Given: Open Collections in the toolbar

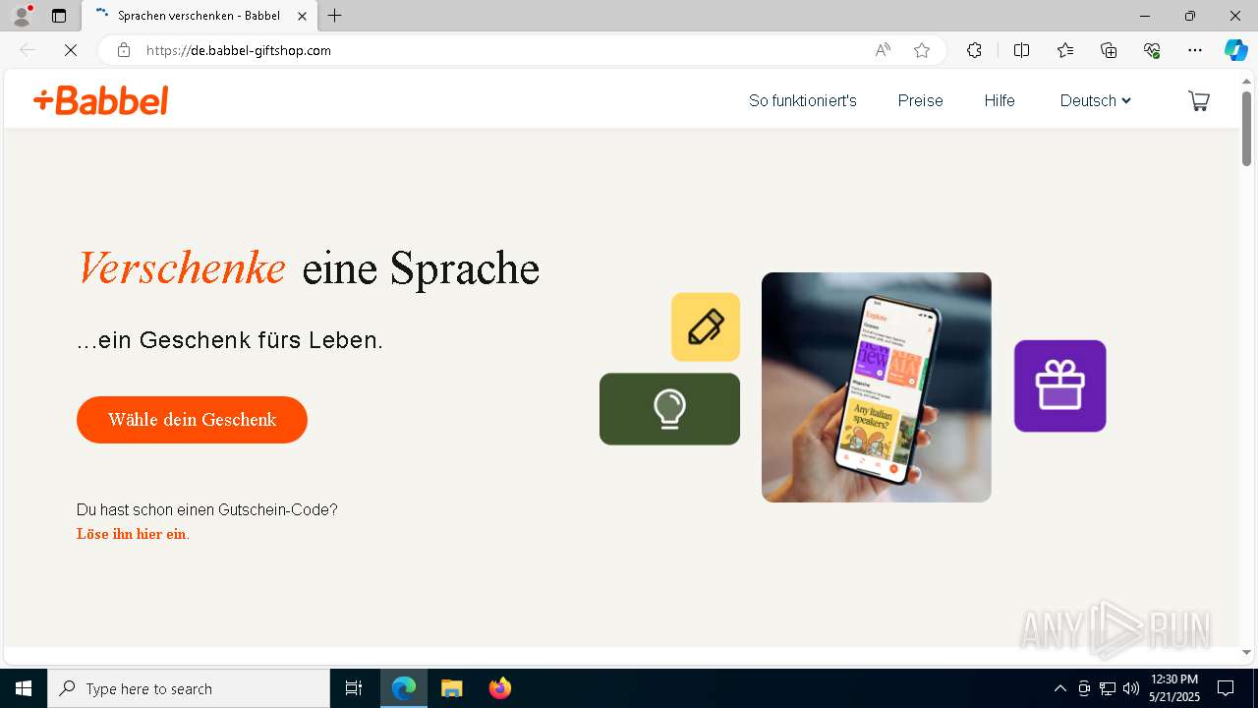Looking at the screenshot, I should click(x=1109, y=50).
